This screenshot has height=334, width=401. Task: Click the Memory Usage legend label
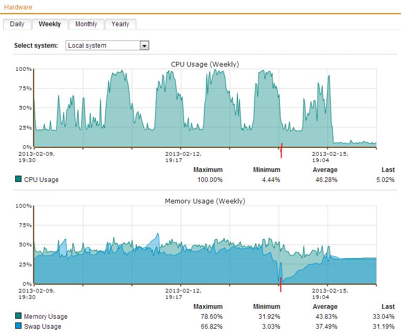click(x=46, y=317)
